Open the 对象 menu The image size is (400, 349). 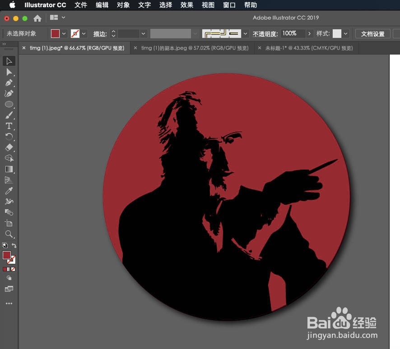tap(123, 5)
